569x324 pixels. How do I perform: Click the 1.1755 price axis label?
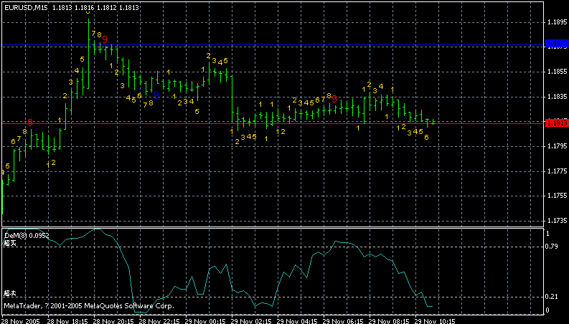click(x=556, y=196)
